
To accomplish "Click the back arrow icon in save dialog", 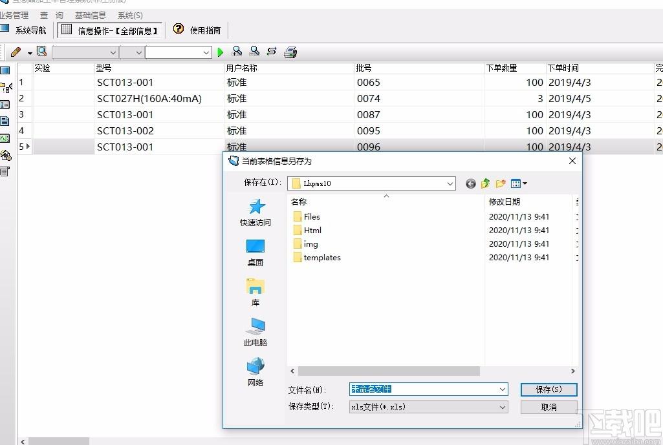I will (x=471, y=183).
